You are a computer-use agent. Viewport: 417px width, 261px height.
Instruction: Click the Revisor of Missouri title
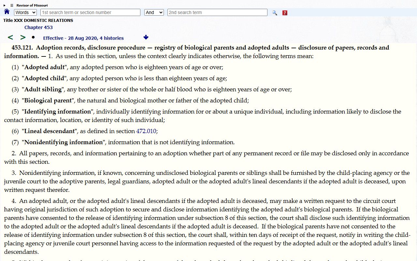coord(32,6)
